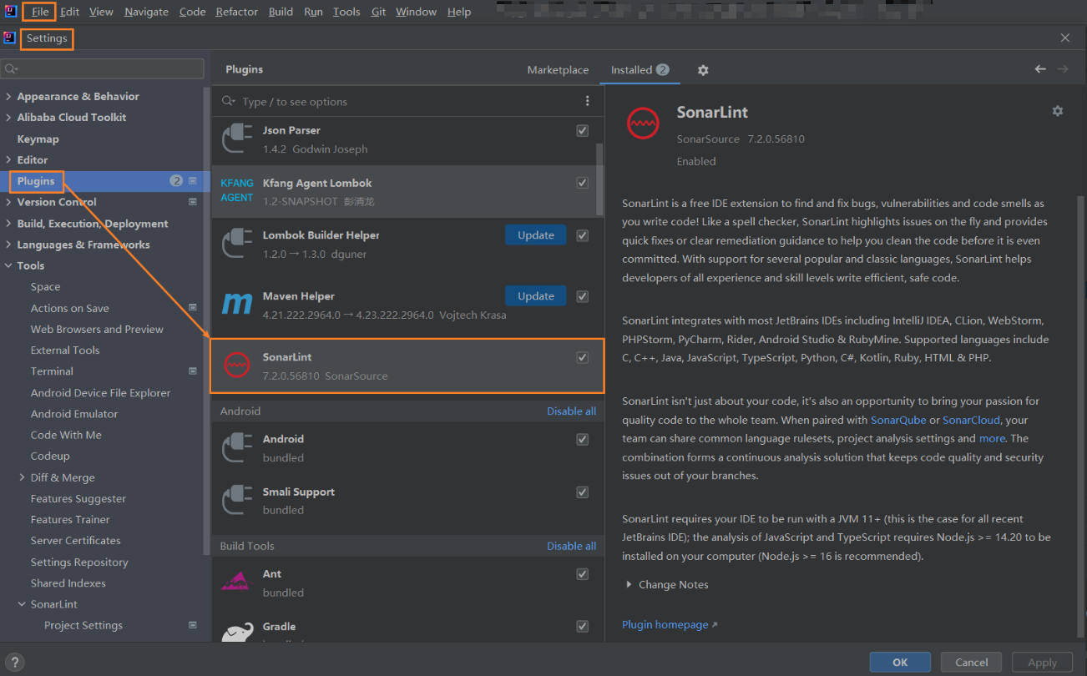The height and width of the screenshot is (676, 1087).
Task: Click Disable all for Android group
Action: (571, 411)
